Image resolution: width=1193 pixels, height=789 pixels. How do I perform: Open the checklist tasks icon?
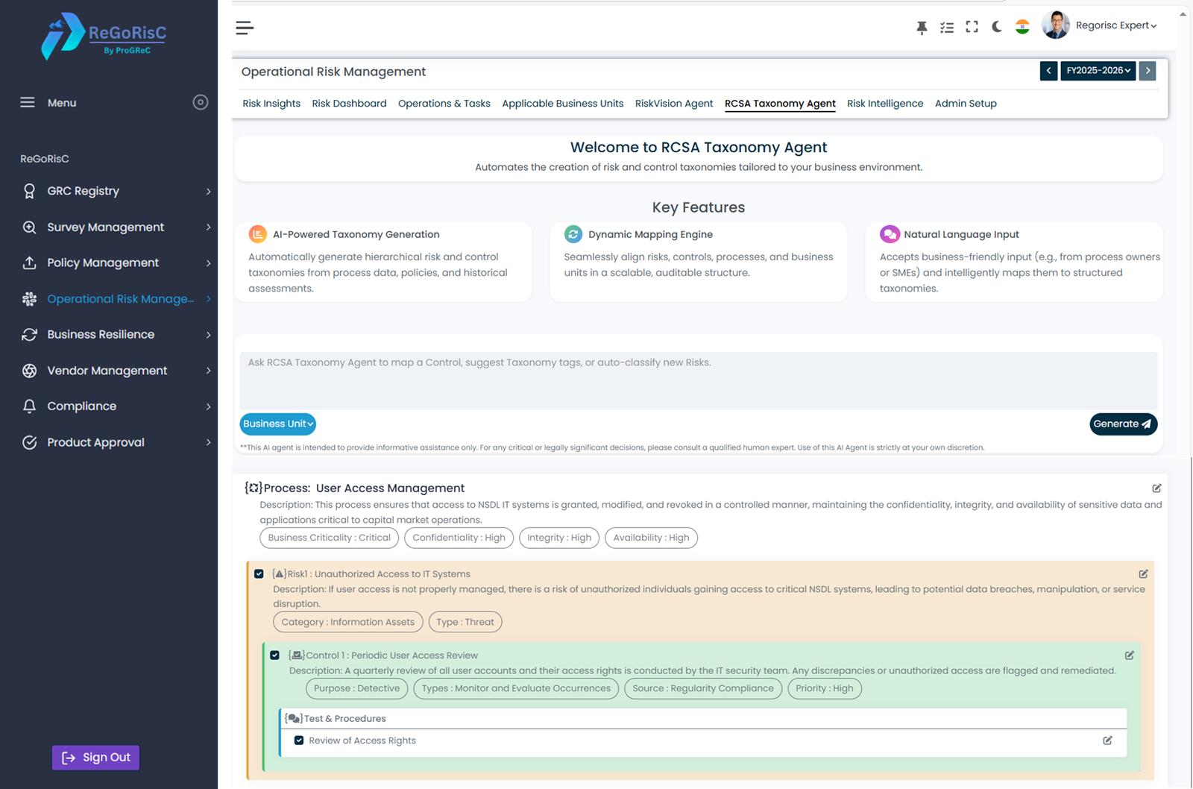pyautogui.click(x=947, y=28)
